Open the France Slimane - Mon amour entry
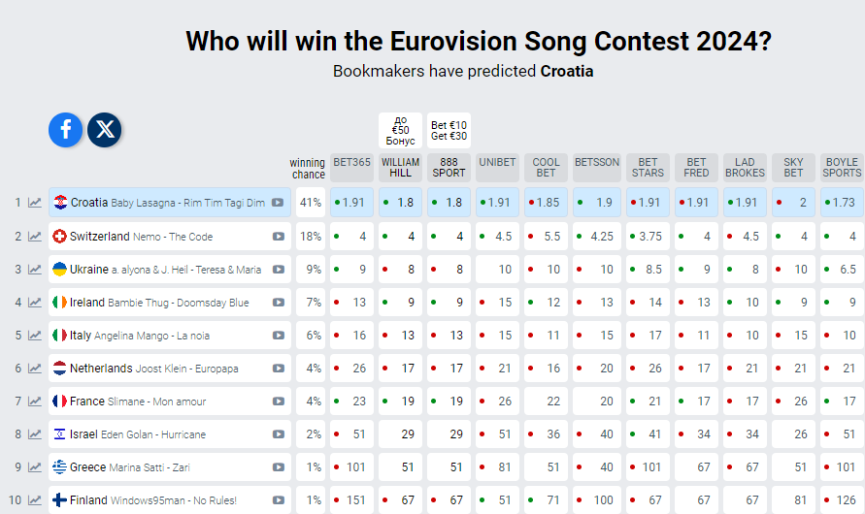Viewport: 865px width, 514px height. point(155,402)
